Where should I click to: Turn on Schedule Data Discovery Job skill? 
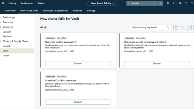pyautogui.click(x=78, y=102)
